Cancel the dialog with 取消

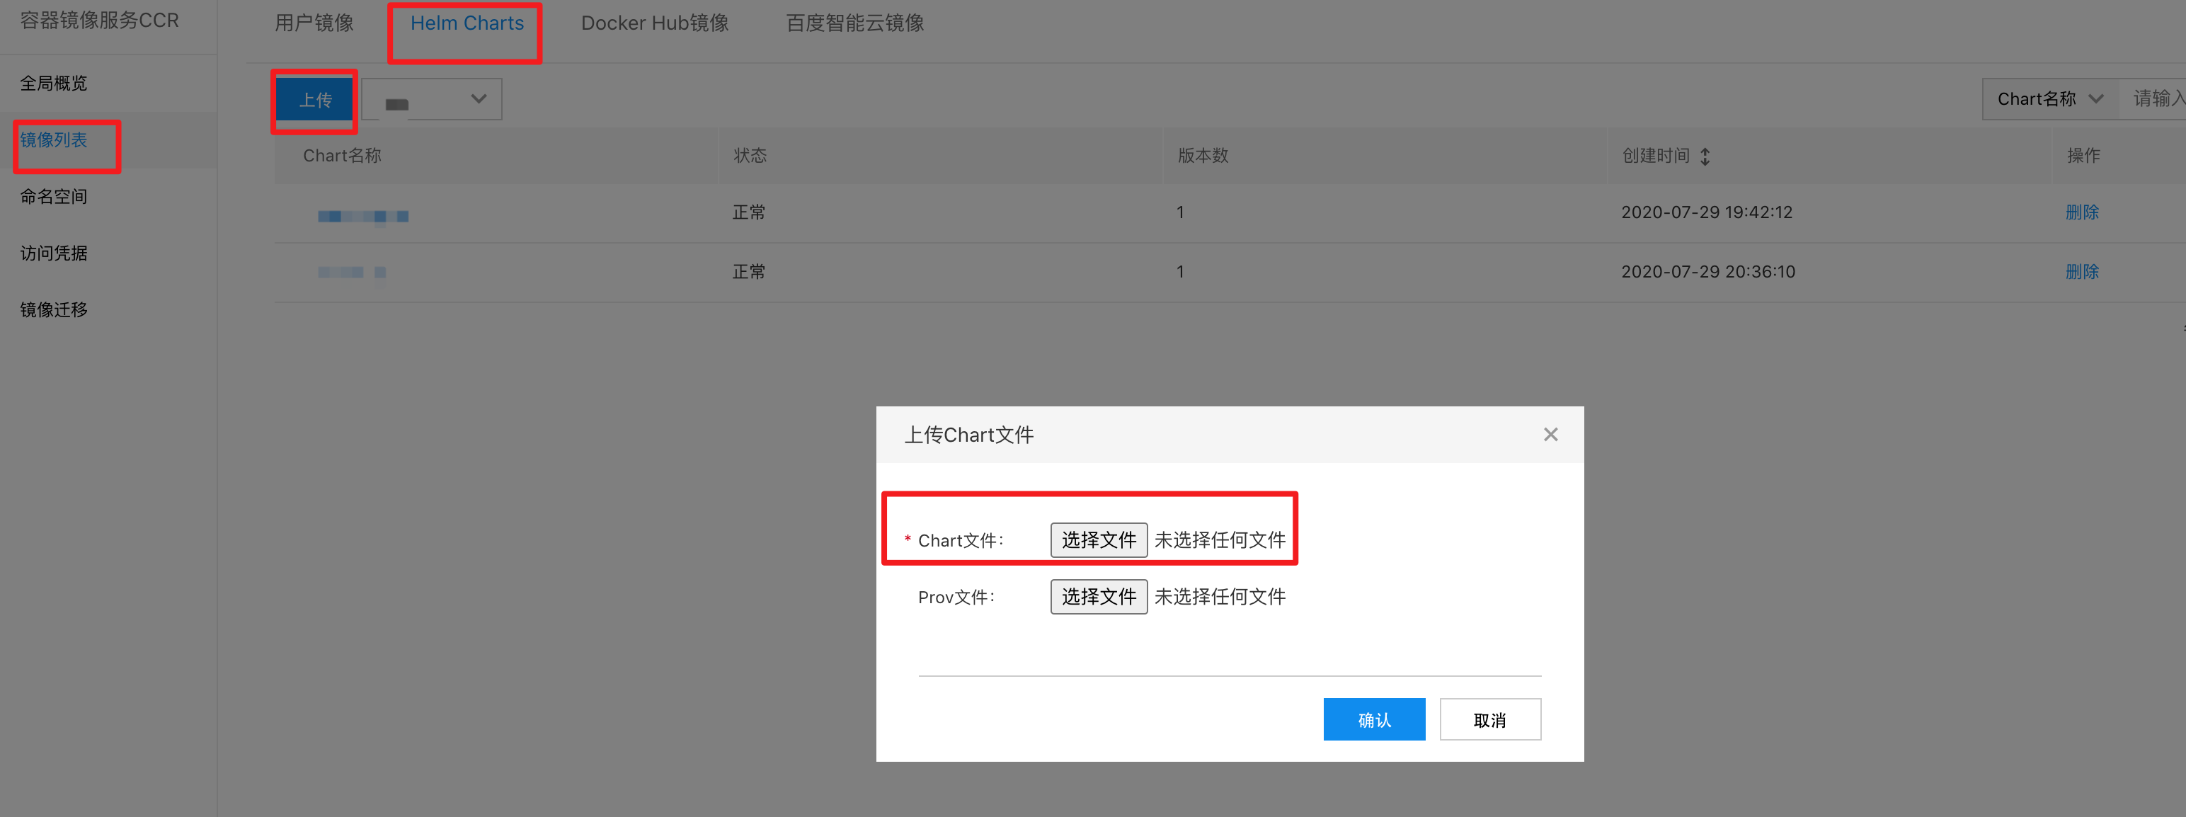[1490, 720]
